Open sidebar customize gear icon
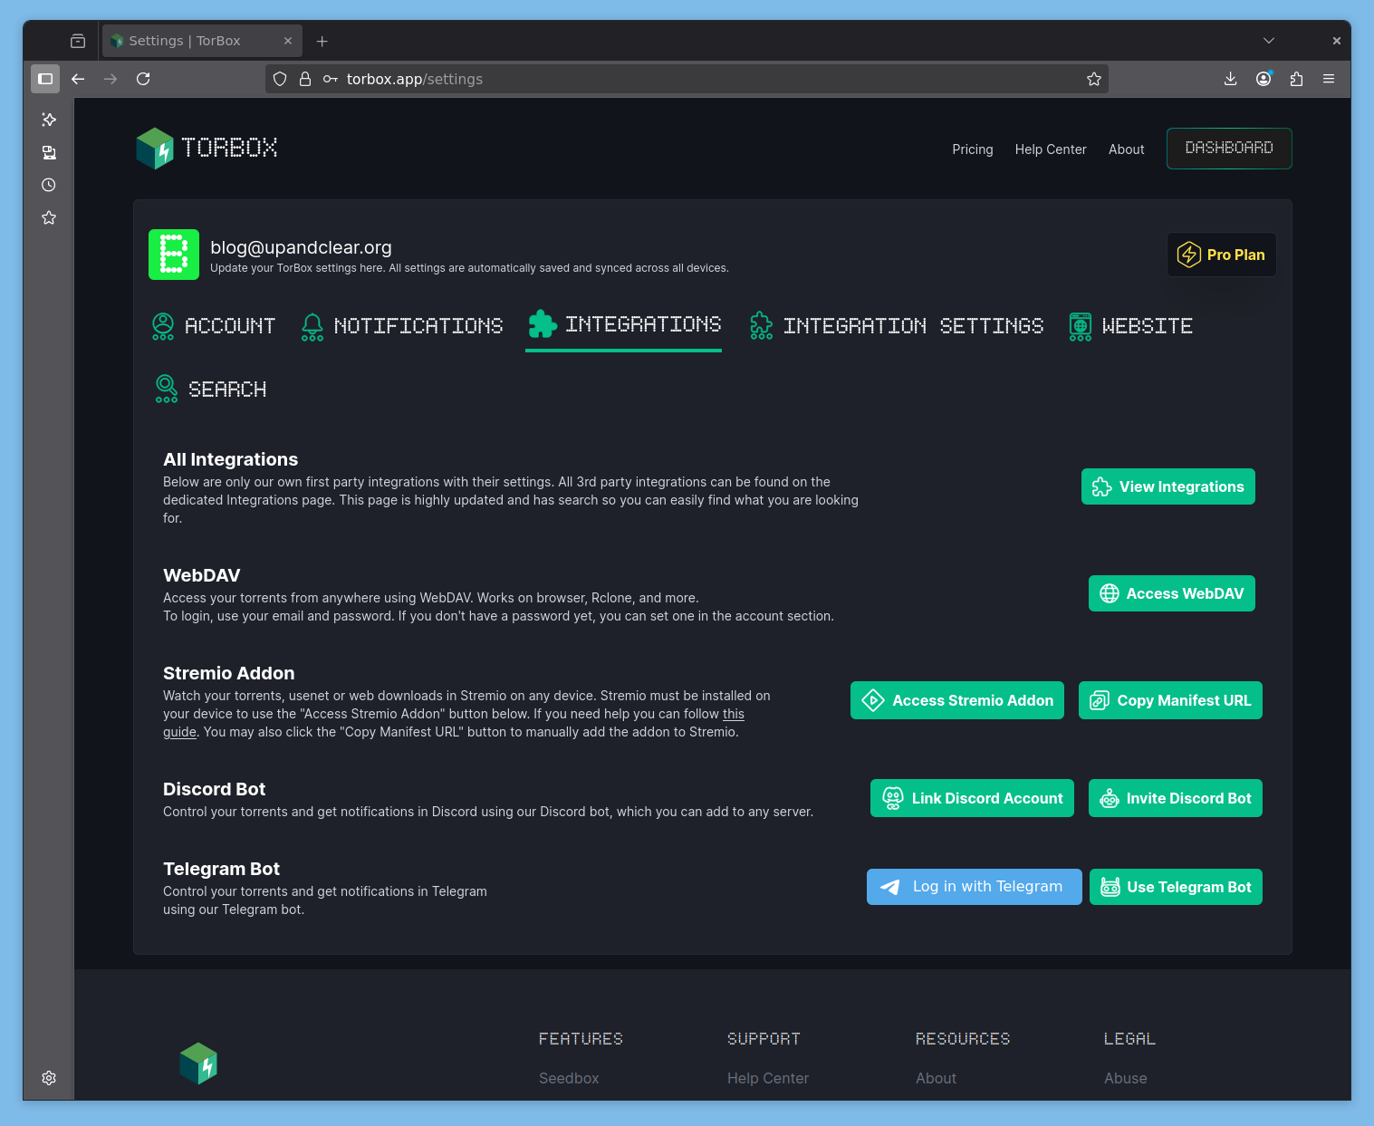1374x1126 pixels. (49, 1078)
